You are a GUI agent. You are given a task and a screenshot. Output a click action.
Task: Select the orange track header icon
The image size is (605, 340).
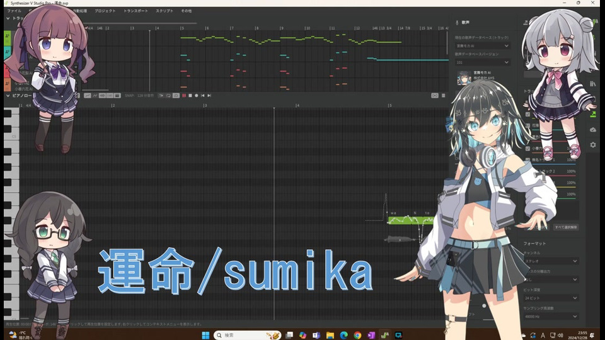pyautogui.click(x=8, y=84)
